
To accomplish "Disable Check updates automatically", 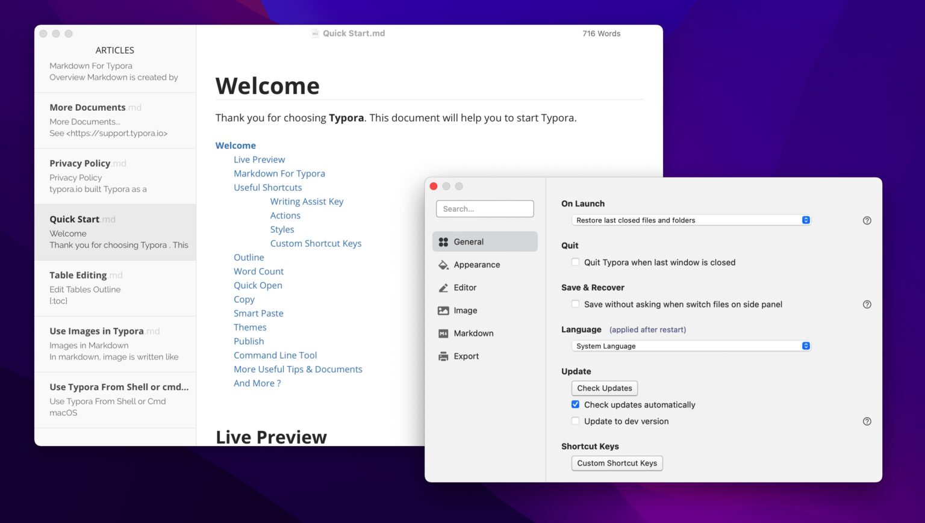I will click(575, 404).
